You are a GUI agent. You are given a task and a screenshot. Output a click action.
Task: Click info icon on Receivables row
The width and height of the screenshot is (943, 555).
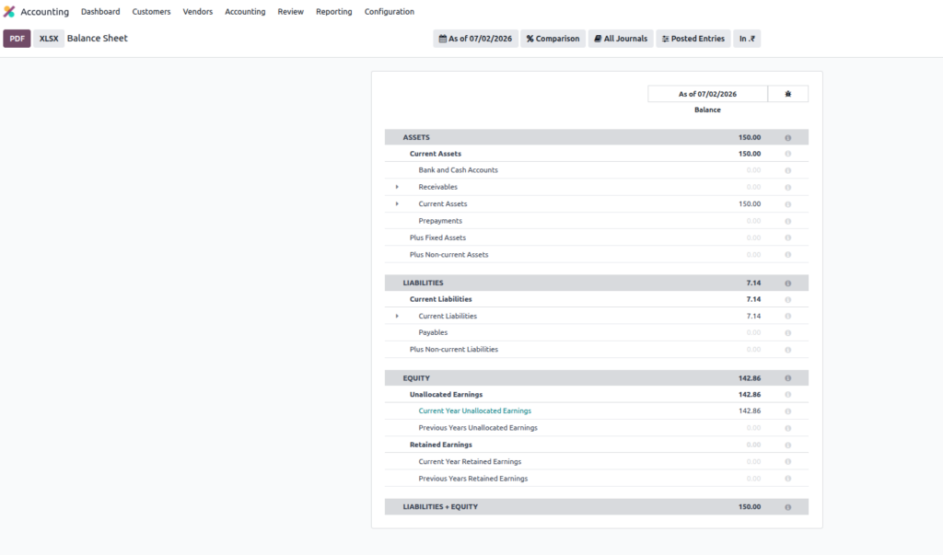click(x=788, y=187)
